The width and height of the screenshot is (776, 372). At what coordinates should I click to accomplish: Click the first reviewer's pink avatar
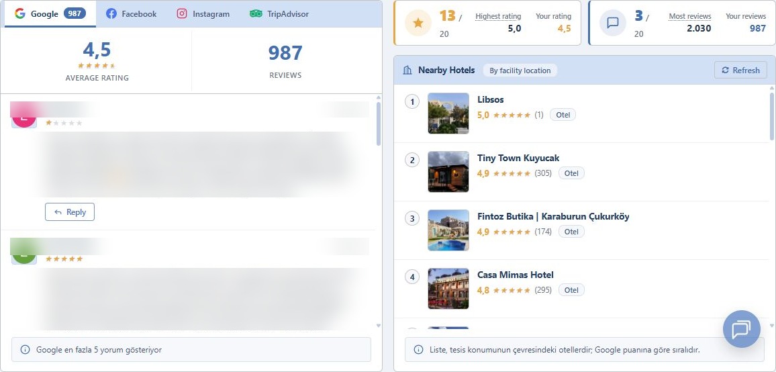point(23,115)
